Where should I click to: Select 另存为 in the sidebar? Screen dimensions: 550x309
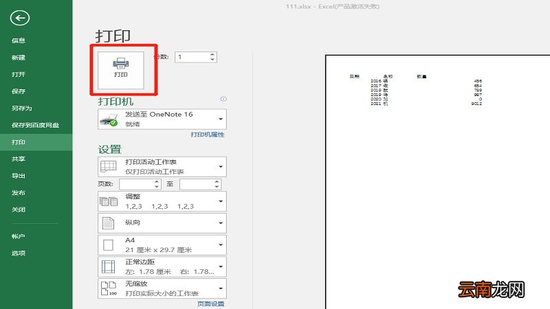click(22, 108)
